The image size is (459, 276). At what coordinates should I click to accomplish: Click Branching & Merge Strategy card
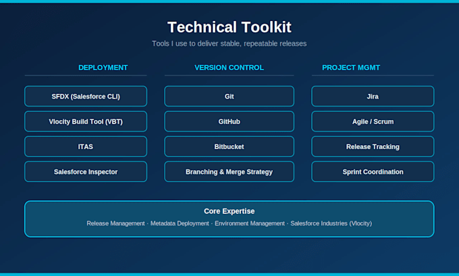coord(230,172)
